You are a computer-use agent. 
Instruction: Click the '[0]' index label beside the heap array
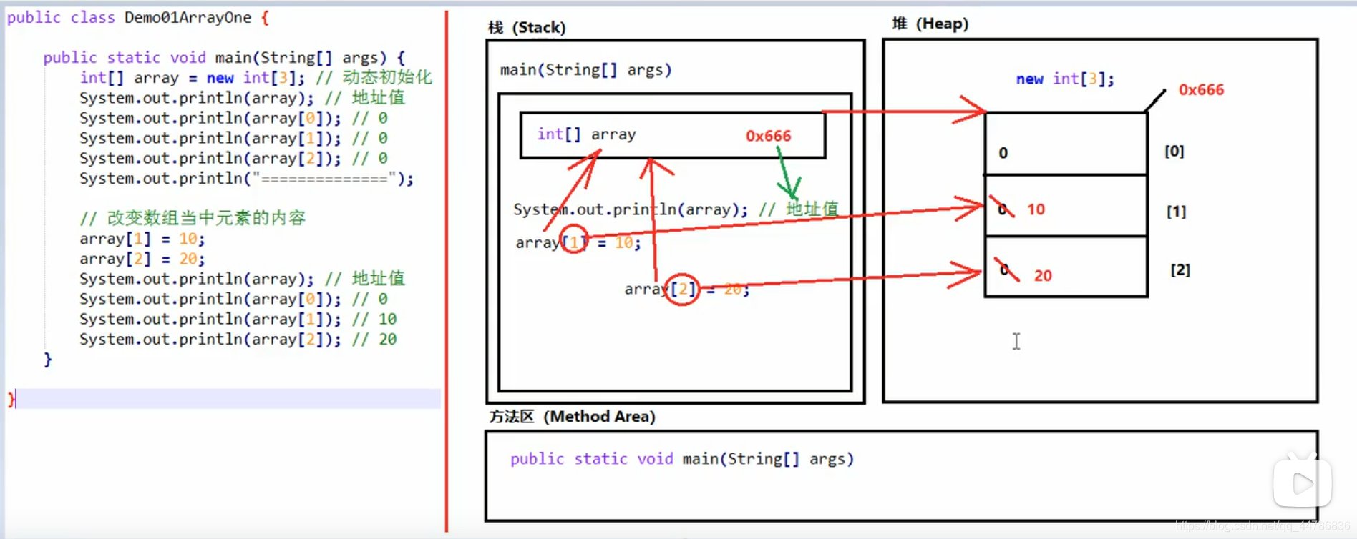coord(1174,151)
